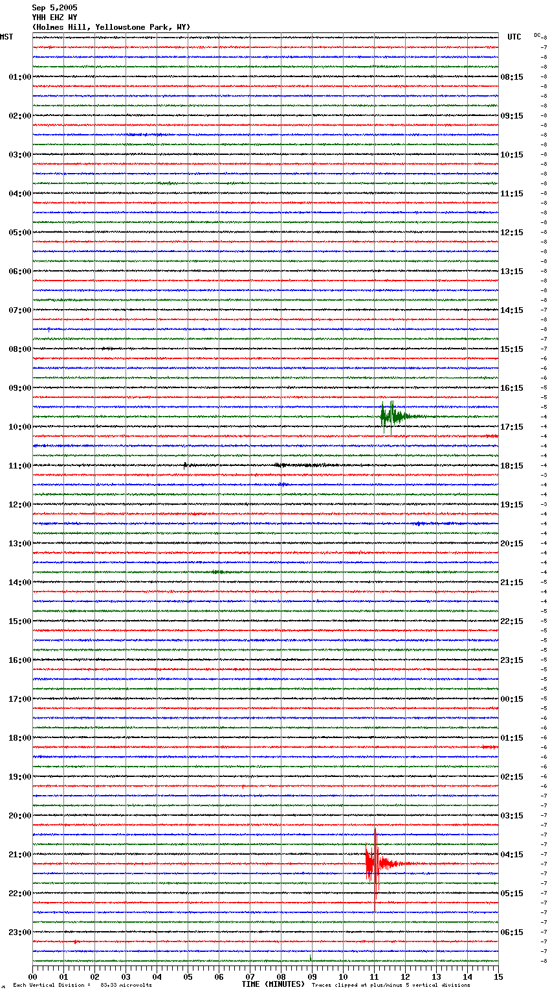Click the UTC time label '14:15'
The image size is (550, 994).
pyautogui.click(x=512, y=310)
